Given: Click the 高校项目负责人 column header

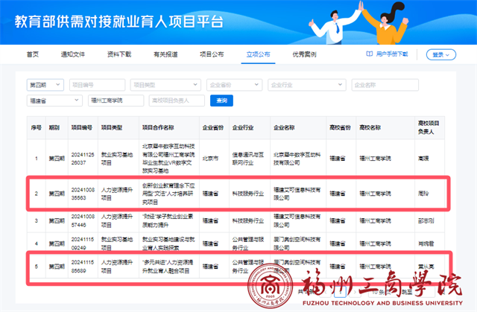Looking at the screenshot, I should pos(429,127).
